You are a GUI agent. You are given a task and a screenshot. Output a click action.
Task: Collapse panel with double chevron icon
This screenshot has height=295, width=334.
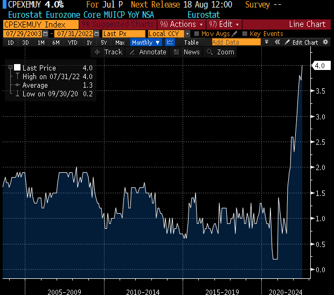point(277,42)
